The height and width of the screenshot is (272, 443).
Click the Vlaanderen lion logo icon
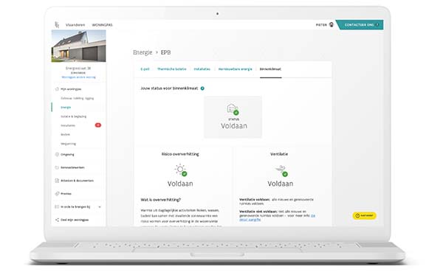pos(57,25)
